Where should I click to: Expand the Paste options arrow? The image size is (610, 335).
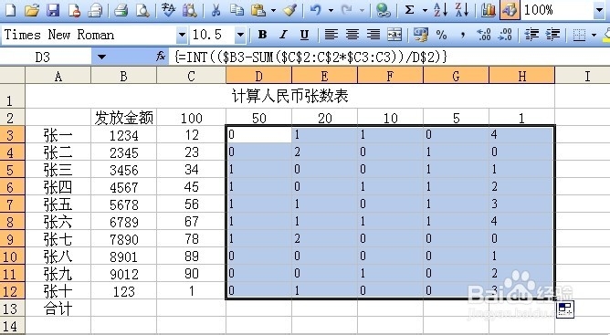[273, 10]
